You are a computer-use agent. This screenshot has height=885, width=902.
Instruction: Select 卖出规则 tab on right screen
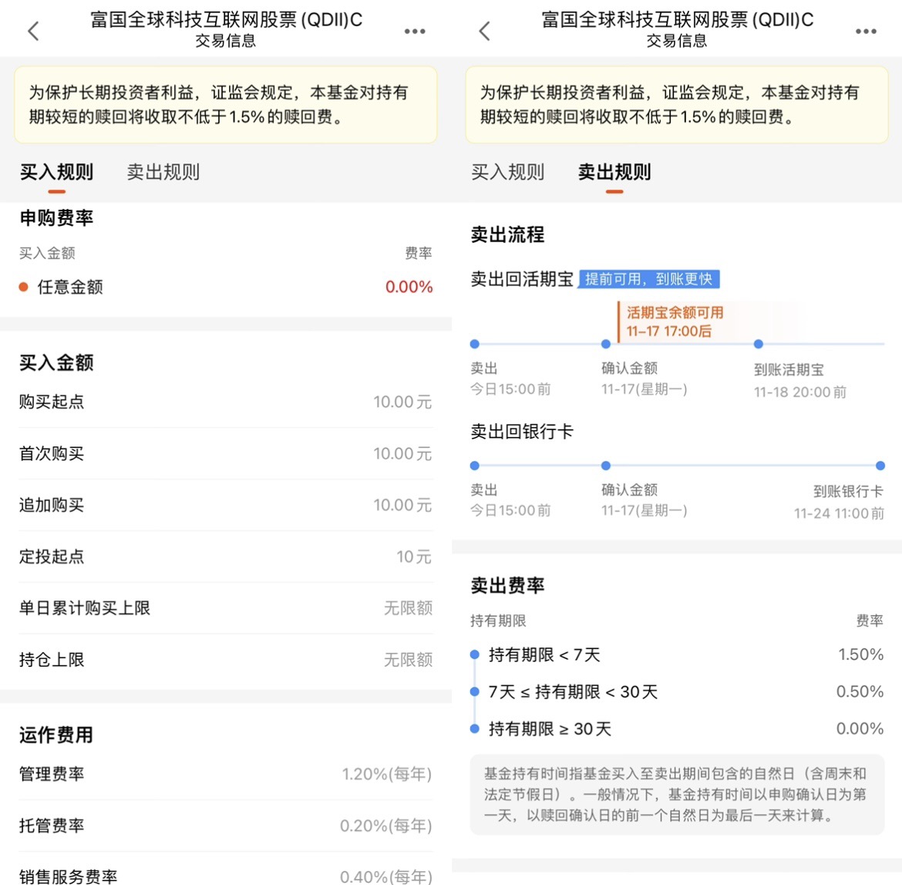tap(614, 172)
